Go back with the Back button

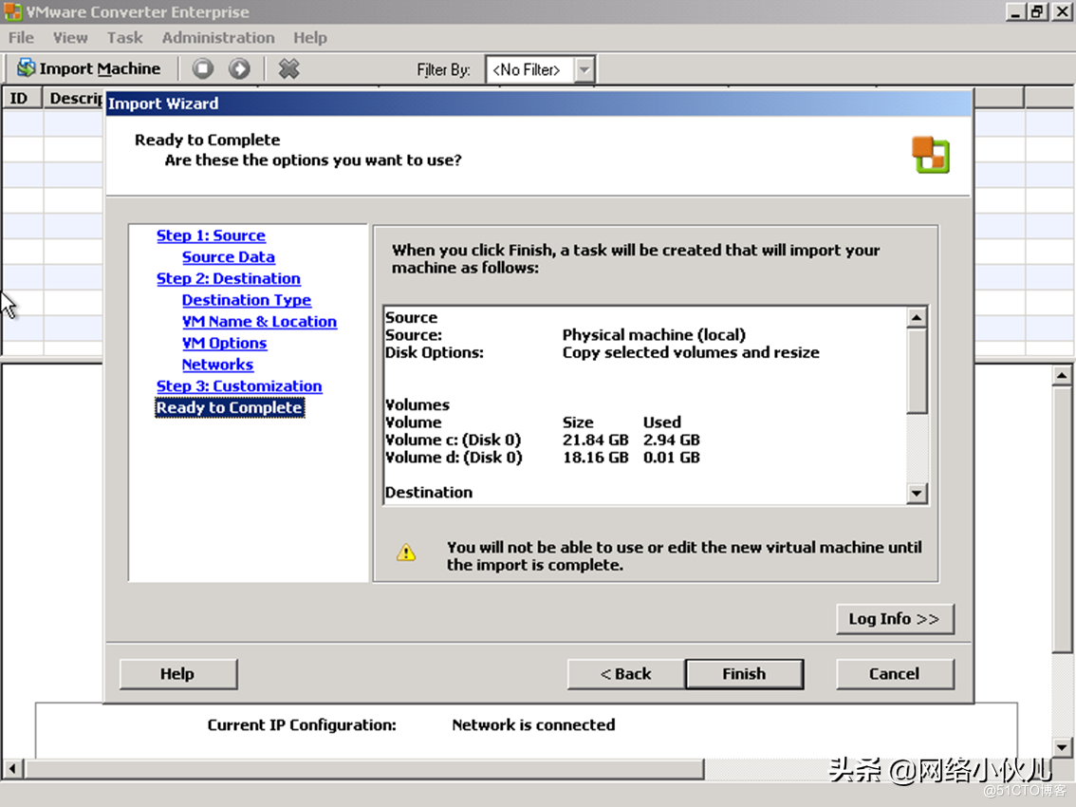tap(625, 674)
